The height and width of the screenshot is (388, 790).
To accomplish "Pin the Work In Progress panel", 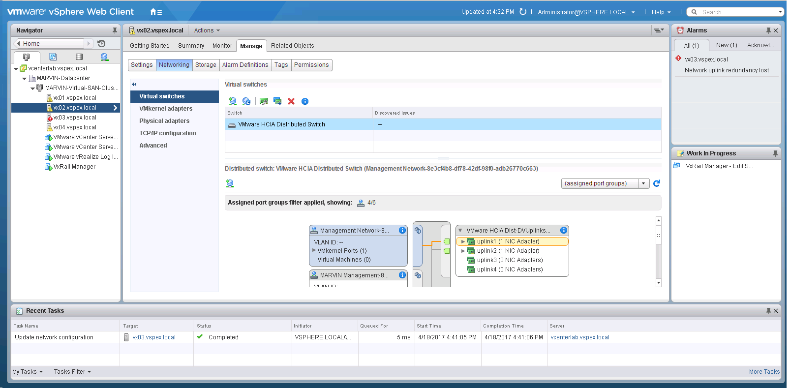I will [x=775, y=153].
